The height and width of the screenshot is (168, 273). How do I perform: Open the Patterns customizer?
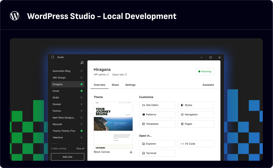[157, 115]
